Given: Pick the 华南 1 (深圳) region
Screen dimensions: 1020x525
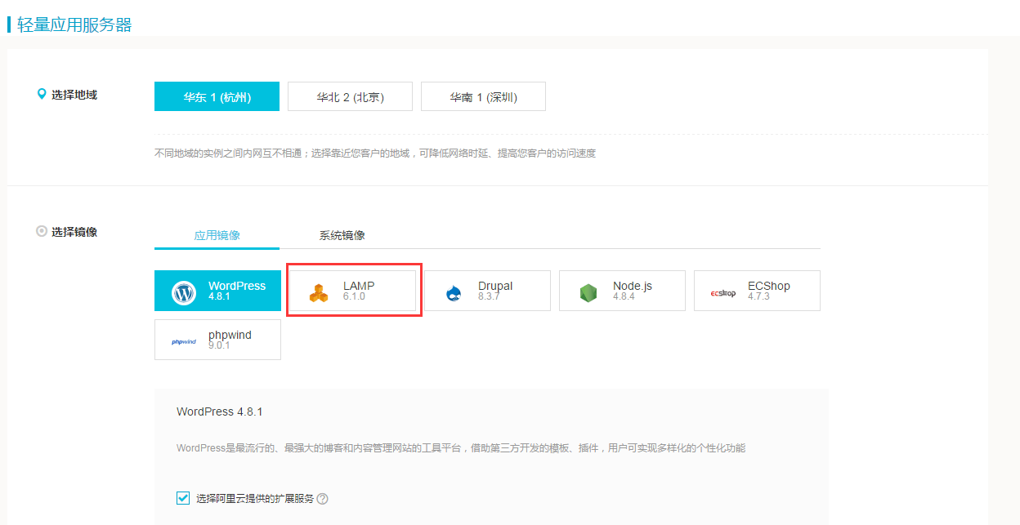Looking at the screenshot, I should [483, 96].
